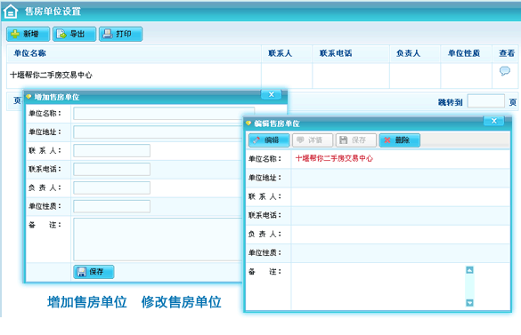
Task: Focus 负责人 field in 增加售房单位 dialog
Action: 111,187
